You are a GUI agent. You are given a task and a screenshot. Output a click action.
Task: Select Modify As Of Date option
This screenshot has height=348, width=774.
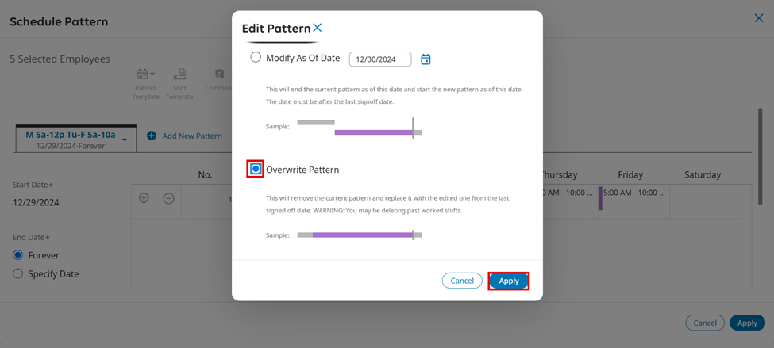256,58
